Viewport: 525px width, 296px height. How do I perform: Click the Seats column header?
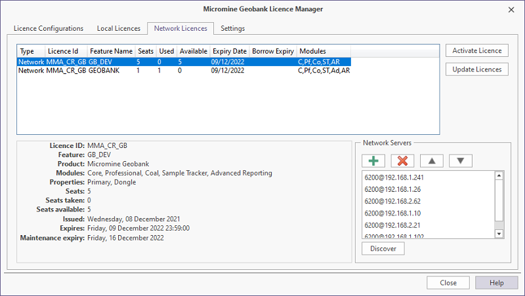pos(146,51)
